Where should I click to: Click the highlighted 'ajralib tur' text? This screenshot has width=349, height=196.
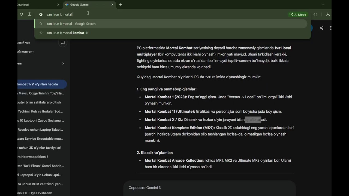point(253,120)
